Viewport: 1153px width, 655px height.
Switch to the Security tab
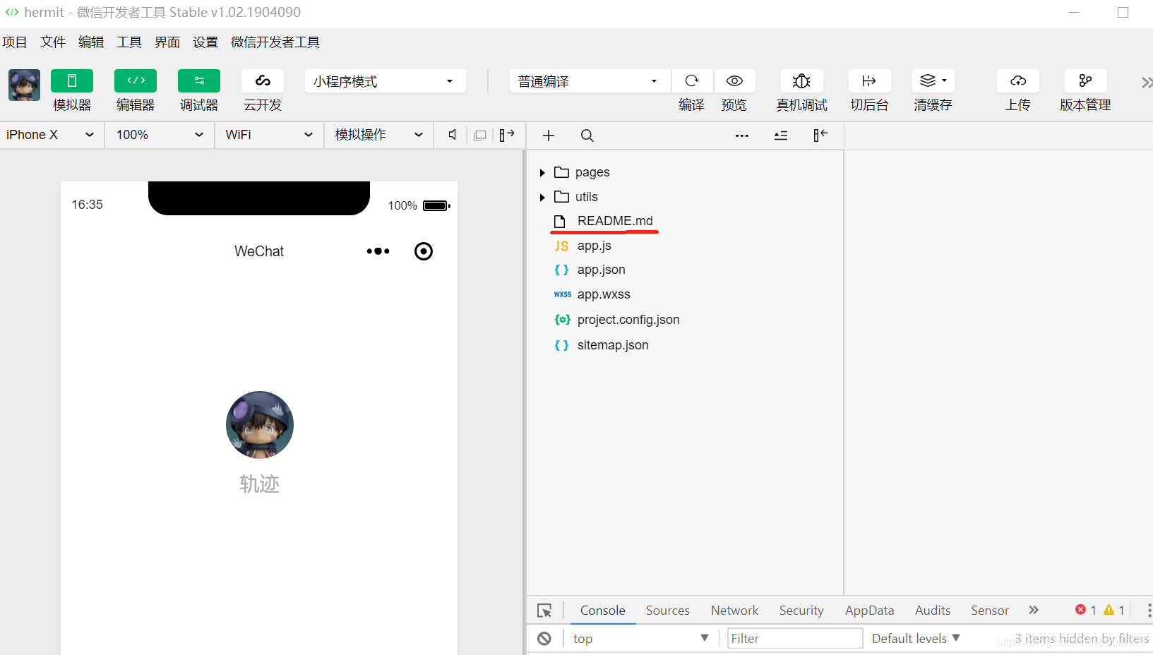tap(801, 611)
